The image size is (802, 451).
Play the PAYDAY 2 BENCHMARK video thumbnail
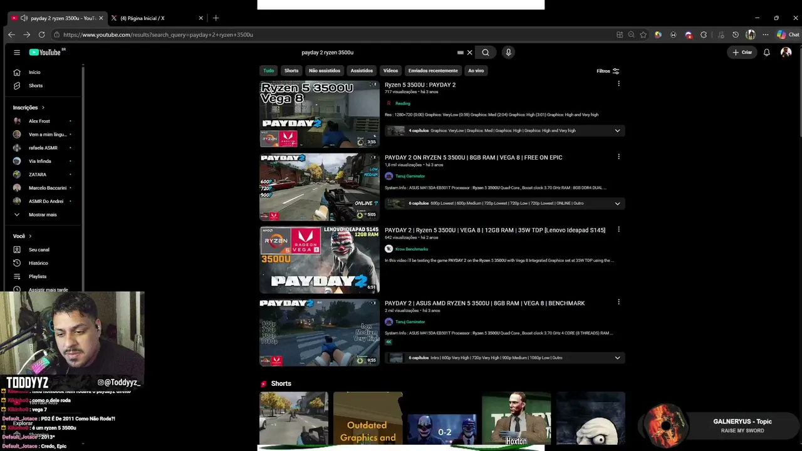[320, 333]
